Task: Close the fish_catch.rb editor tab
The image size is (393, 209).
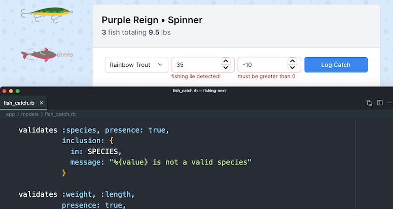Action: coord(42,103)
